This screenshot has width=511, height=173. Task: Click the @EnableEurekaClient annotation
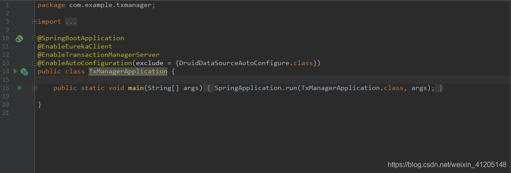(75, 47)
